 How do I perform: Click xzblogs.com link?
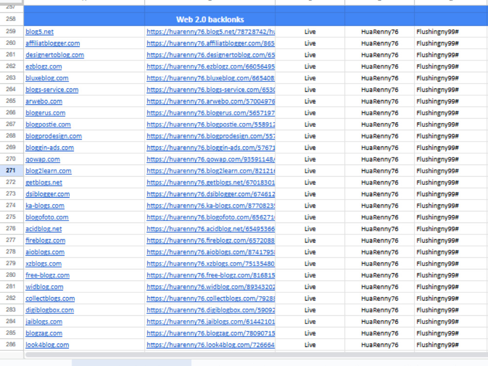point(43,264)
